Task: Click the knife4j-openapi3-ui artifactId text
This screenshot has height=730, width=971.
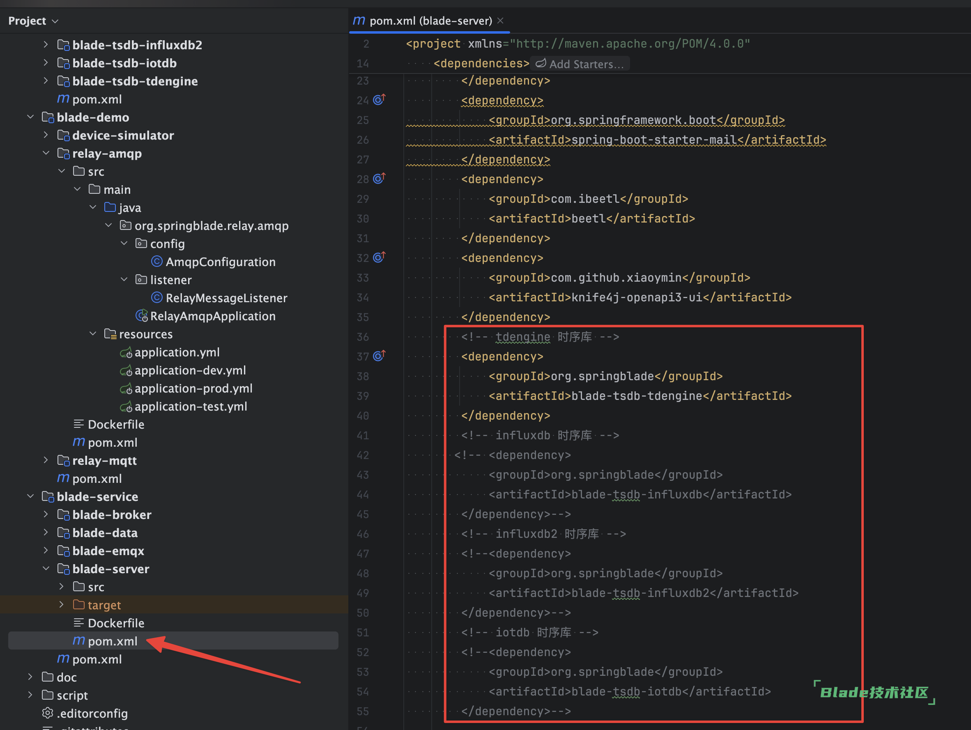Action: [637, 297]
